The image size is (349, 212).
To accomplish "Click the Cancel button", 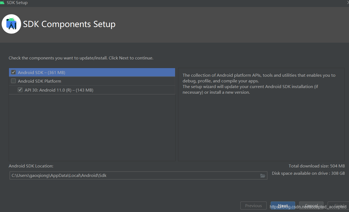I will [311, 206].
